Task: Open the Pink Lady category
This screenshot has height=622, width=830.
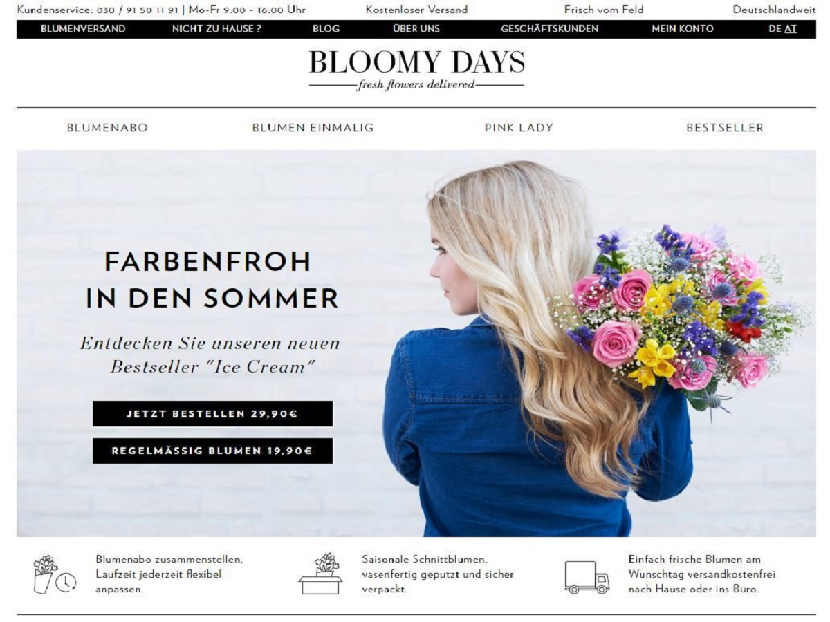Action: 519,128
